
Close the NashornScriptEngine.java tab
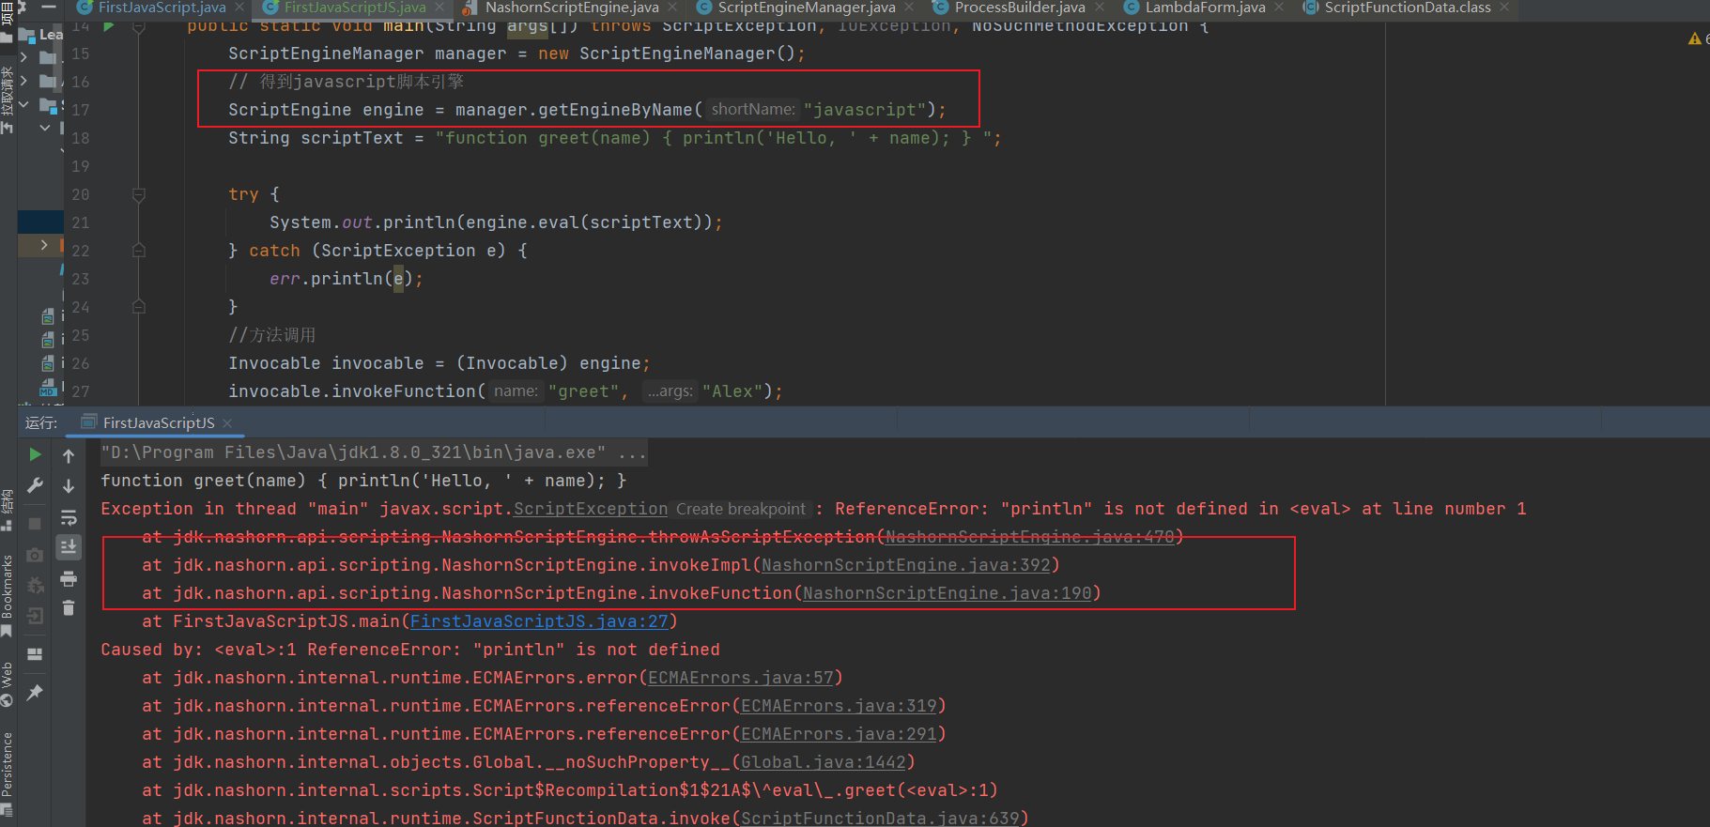pos(673,8)
